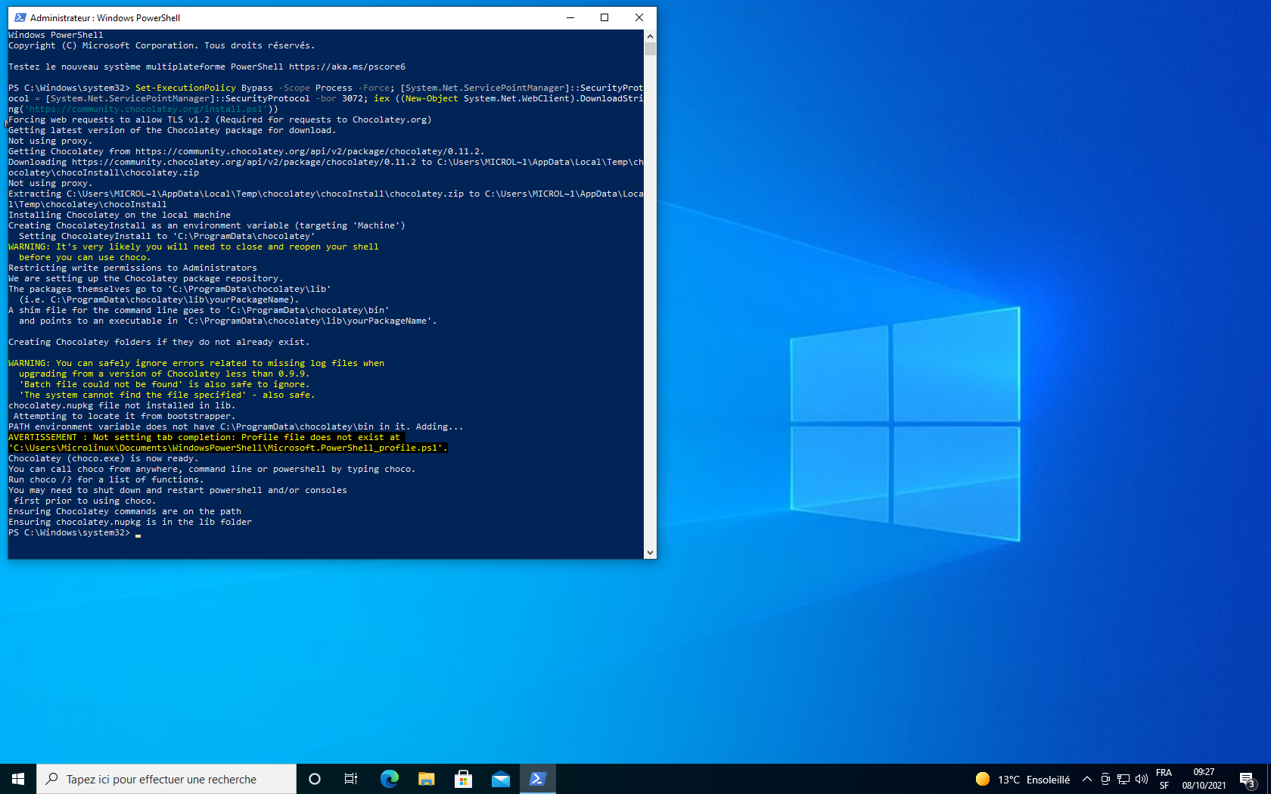Click the line "Restricting write permissions to Administrators"

(x=132, y=268)
